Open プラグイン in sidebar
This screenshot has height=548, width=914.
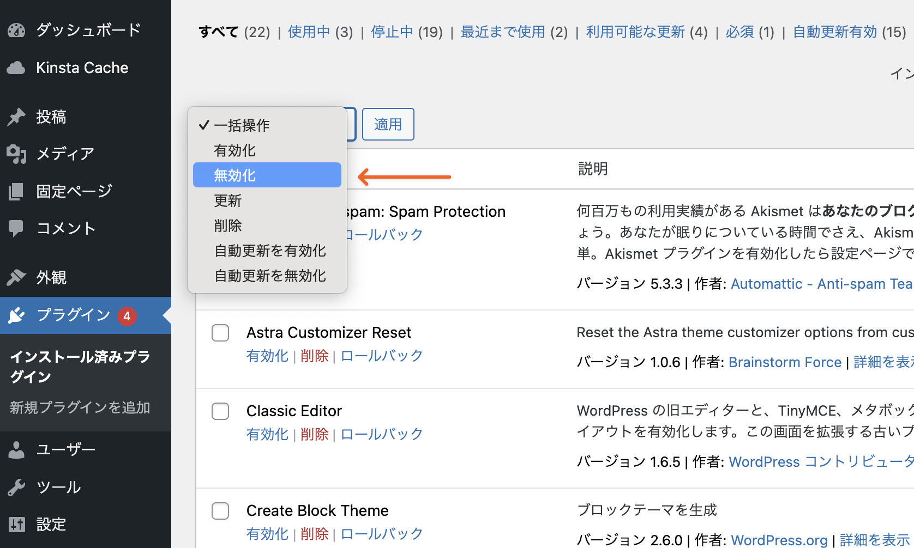(86, 315)
